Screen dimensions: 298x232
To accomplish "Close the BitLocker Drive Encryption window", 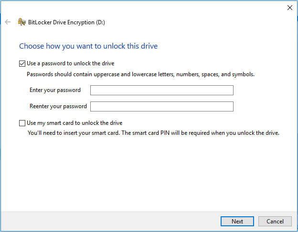I will tap(289, 7).
